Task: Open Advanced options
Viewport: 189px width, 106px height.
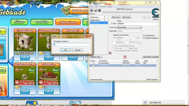Action: (96, 79)
